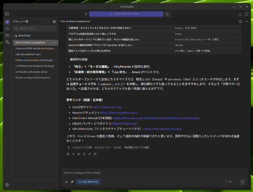
Task: Open chat list options ellipsis
Action: 48,22
